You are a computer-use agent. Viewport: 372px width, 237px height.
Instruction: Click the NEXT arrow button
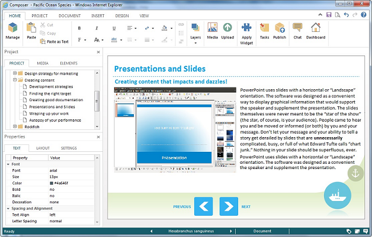(229, 206)
